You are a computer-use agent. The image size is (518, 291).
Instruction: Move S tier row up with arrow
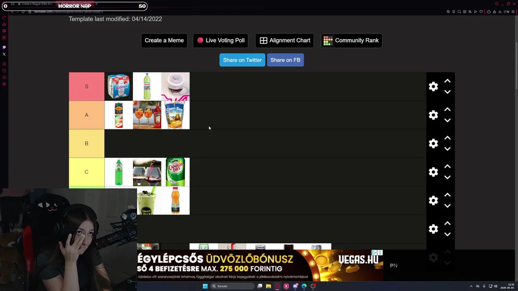pyautogui.click(x=447, y=81)
